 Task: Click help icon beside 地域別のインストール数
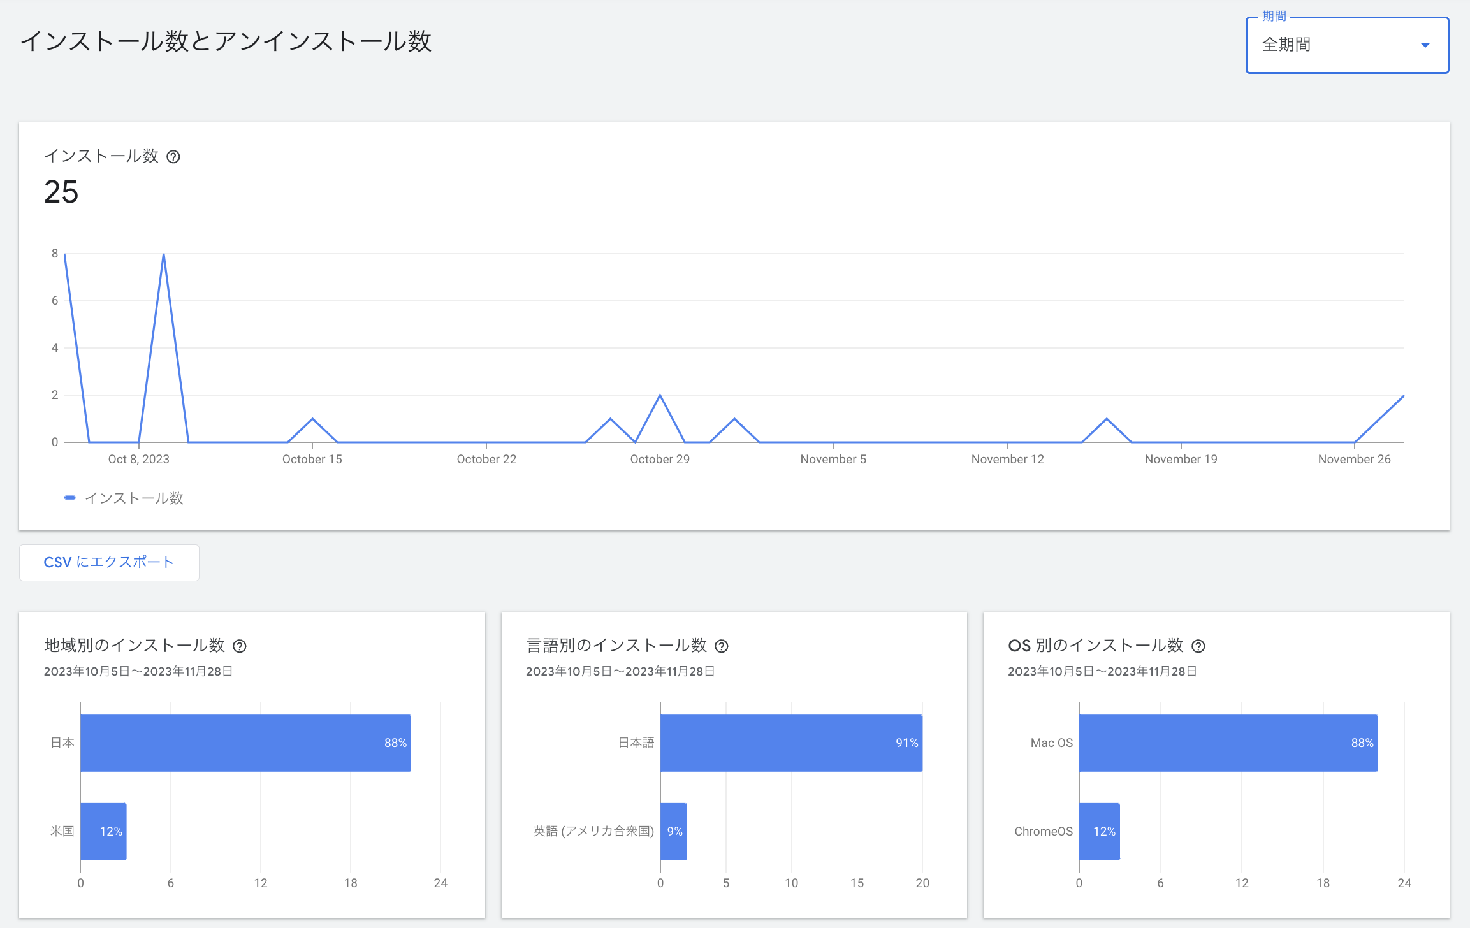pos(240,646)
